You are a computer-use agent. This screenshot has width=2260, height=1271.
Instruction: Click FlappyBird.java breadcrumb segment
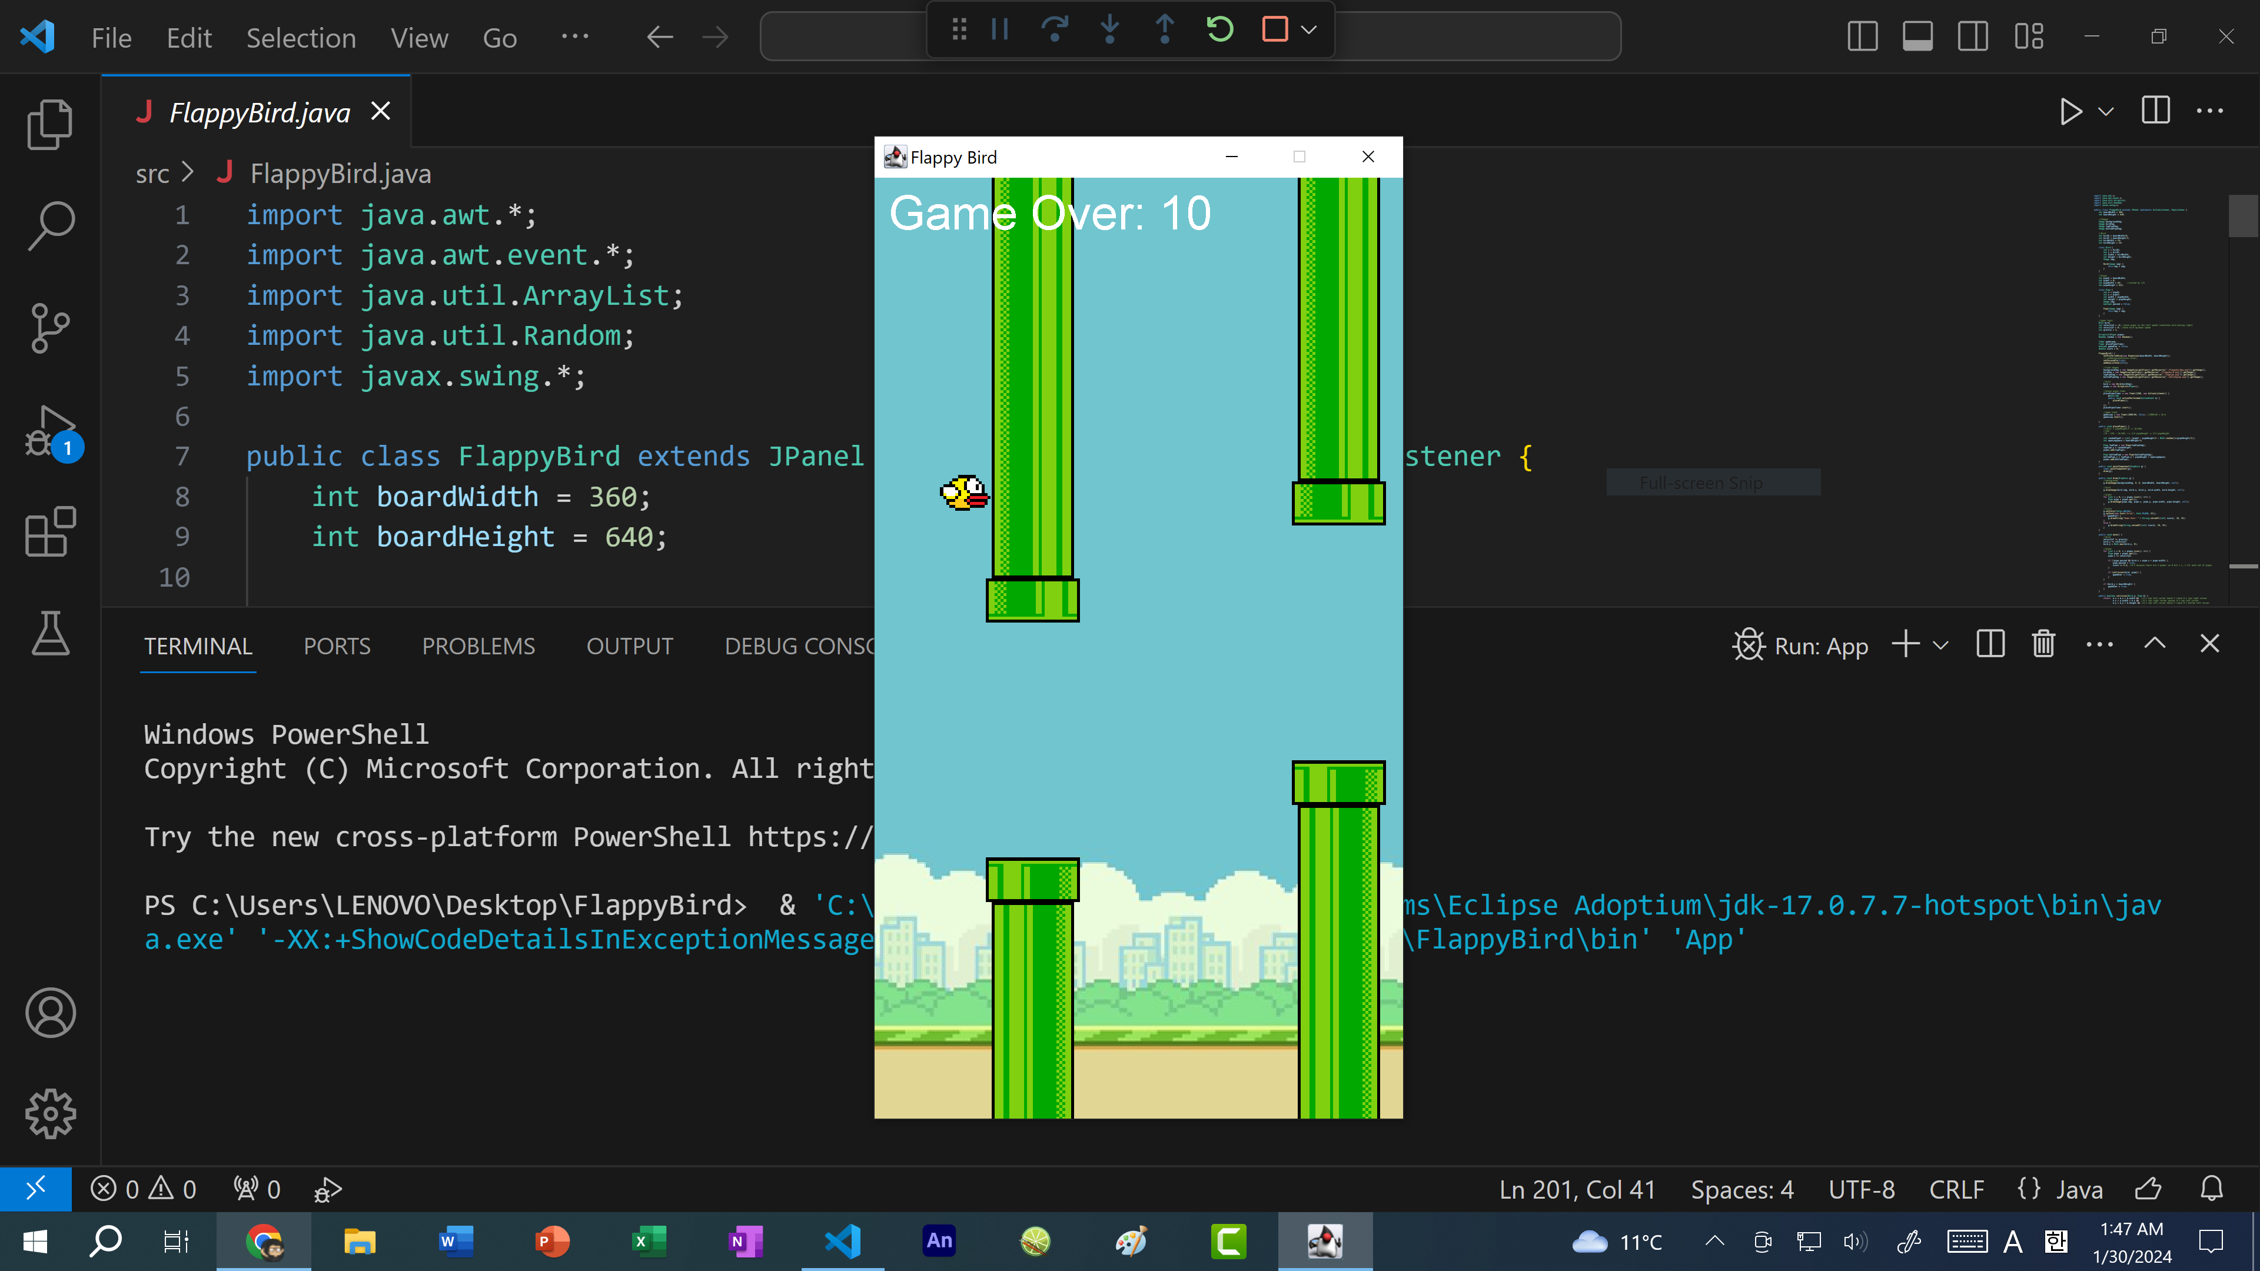[x=340, y=174]
